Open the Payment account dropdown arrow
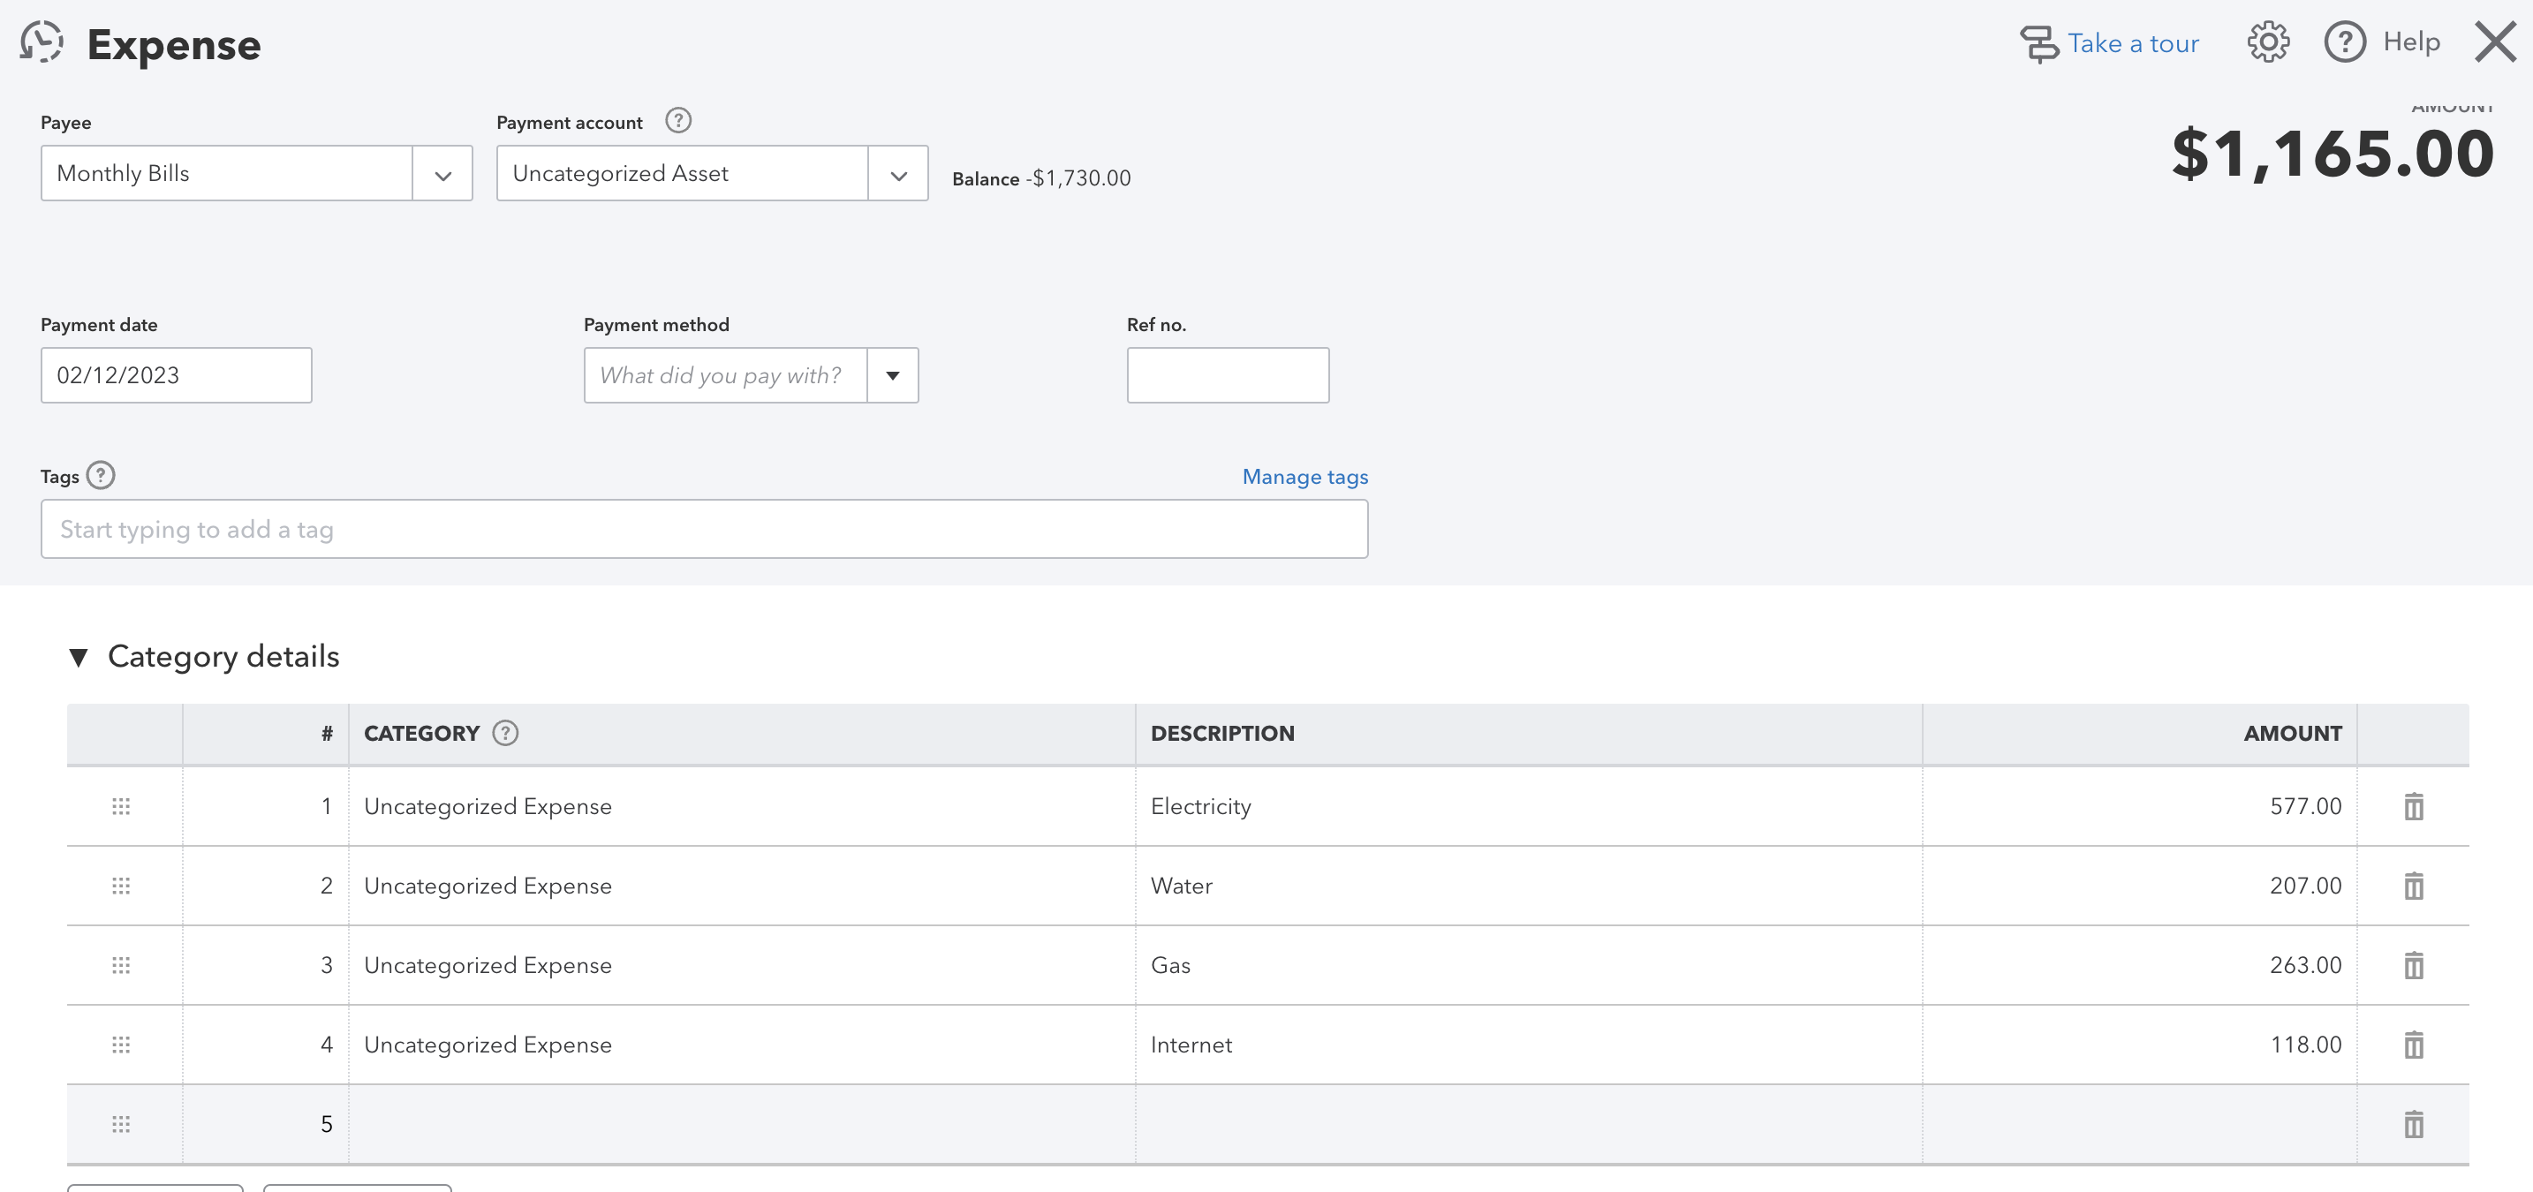This screenshot has height=1192, width=2533. pos(897,174)
